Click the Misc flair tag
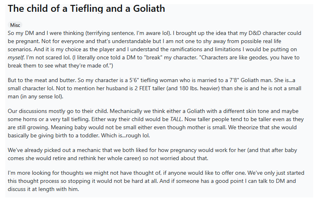Screen dimensions: 314x204 click(x=15, y=25)
